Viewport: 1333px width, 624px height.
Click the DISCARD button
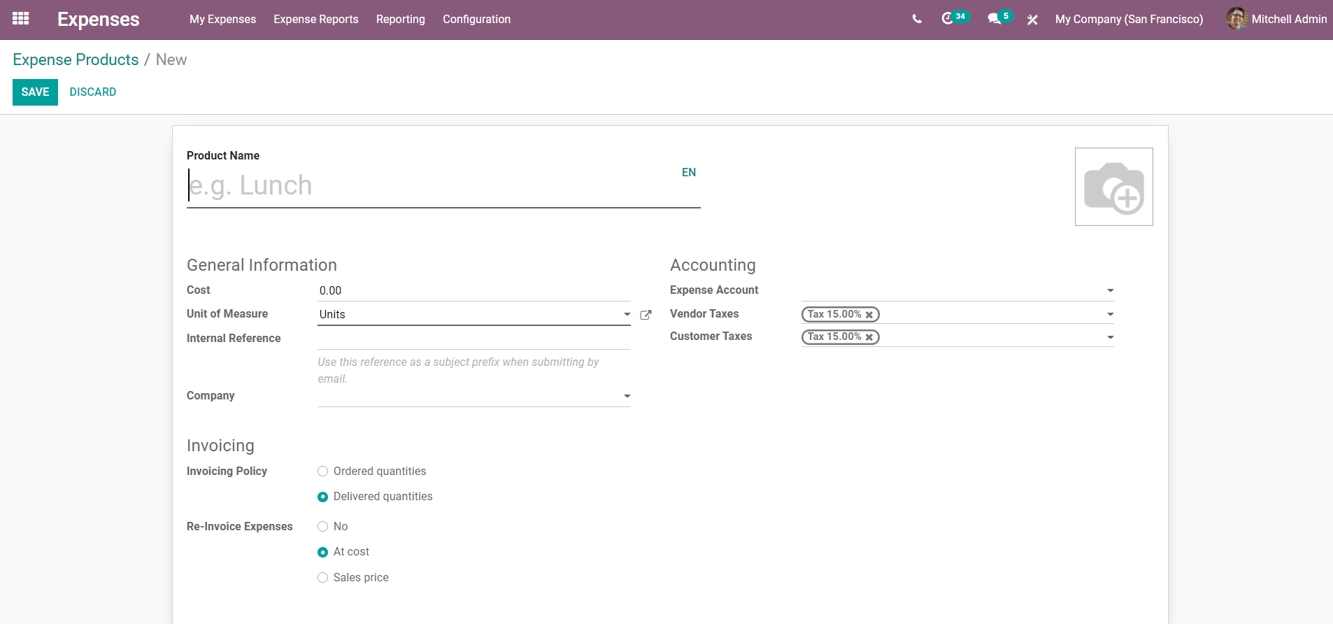click(x=93, y=92)
